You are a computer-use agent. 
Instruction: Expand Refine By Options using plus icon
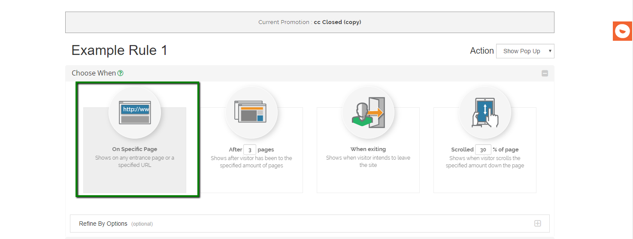pos(537,224)
